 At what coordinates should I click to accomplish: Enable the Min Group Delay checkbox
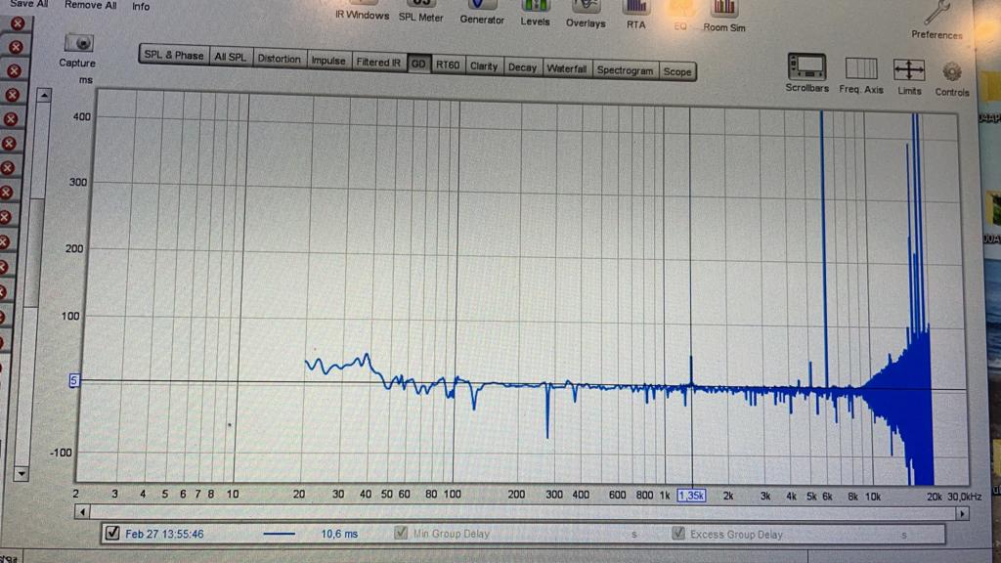click(400, 534)
